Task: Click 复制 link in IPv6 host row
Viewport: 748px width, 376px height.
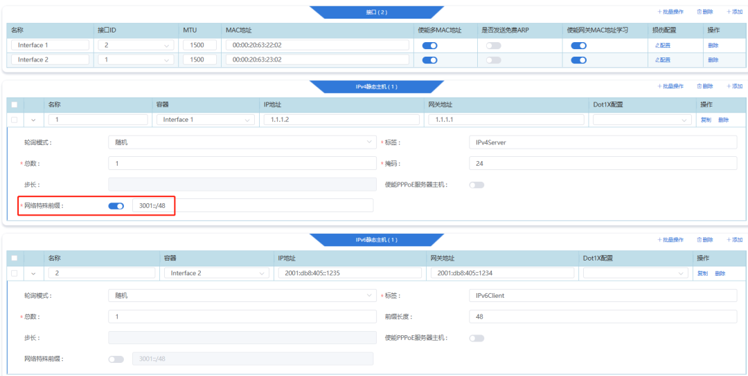Action: coord(702,273)
